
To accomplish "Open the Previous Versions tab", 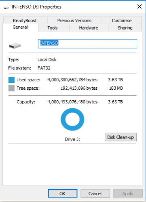I will [74, 21].
